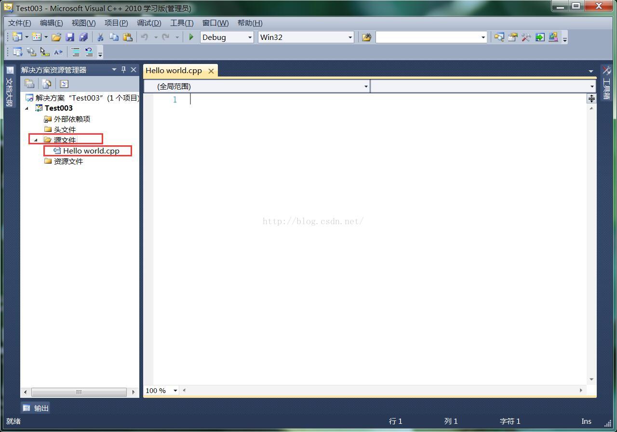Close the Hello world.cpp tab
617x432 pixels.
tap(211, 71)
